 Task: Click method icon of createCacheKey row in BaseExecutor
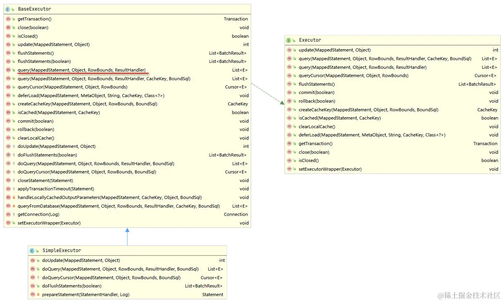point(8,104)
